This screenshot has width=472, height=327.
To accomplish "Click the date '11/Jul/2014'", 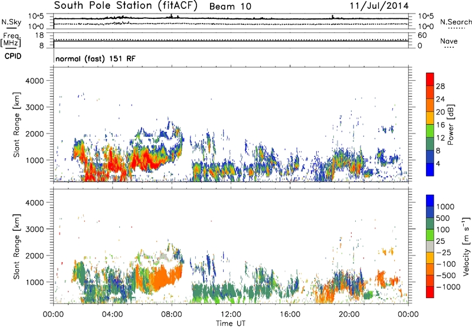I will click(379, 6).
